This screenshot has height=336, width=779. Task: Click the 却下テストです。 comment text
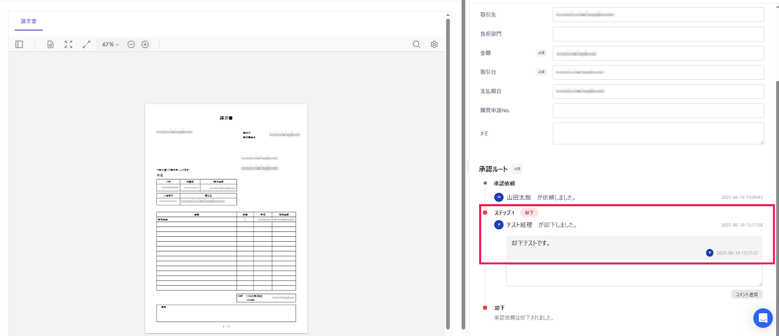[x=531, y=243]
